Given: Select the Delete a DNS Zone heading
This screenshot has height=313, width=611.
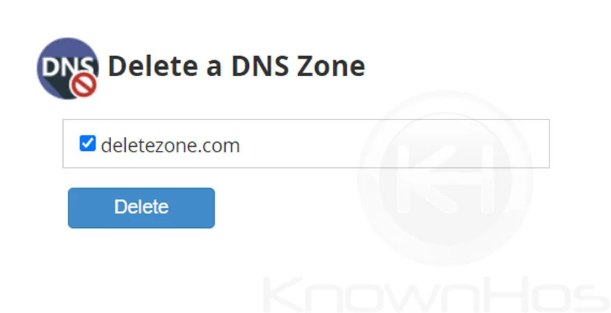Looking at the screenshot, I should 236,66.
